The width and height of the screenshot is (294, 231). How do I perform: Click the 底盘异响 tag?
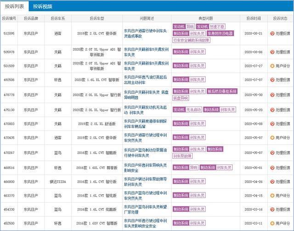click(181, 98)
